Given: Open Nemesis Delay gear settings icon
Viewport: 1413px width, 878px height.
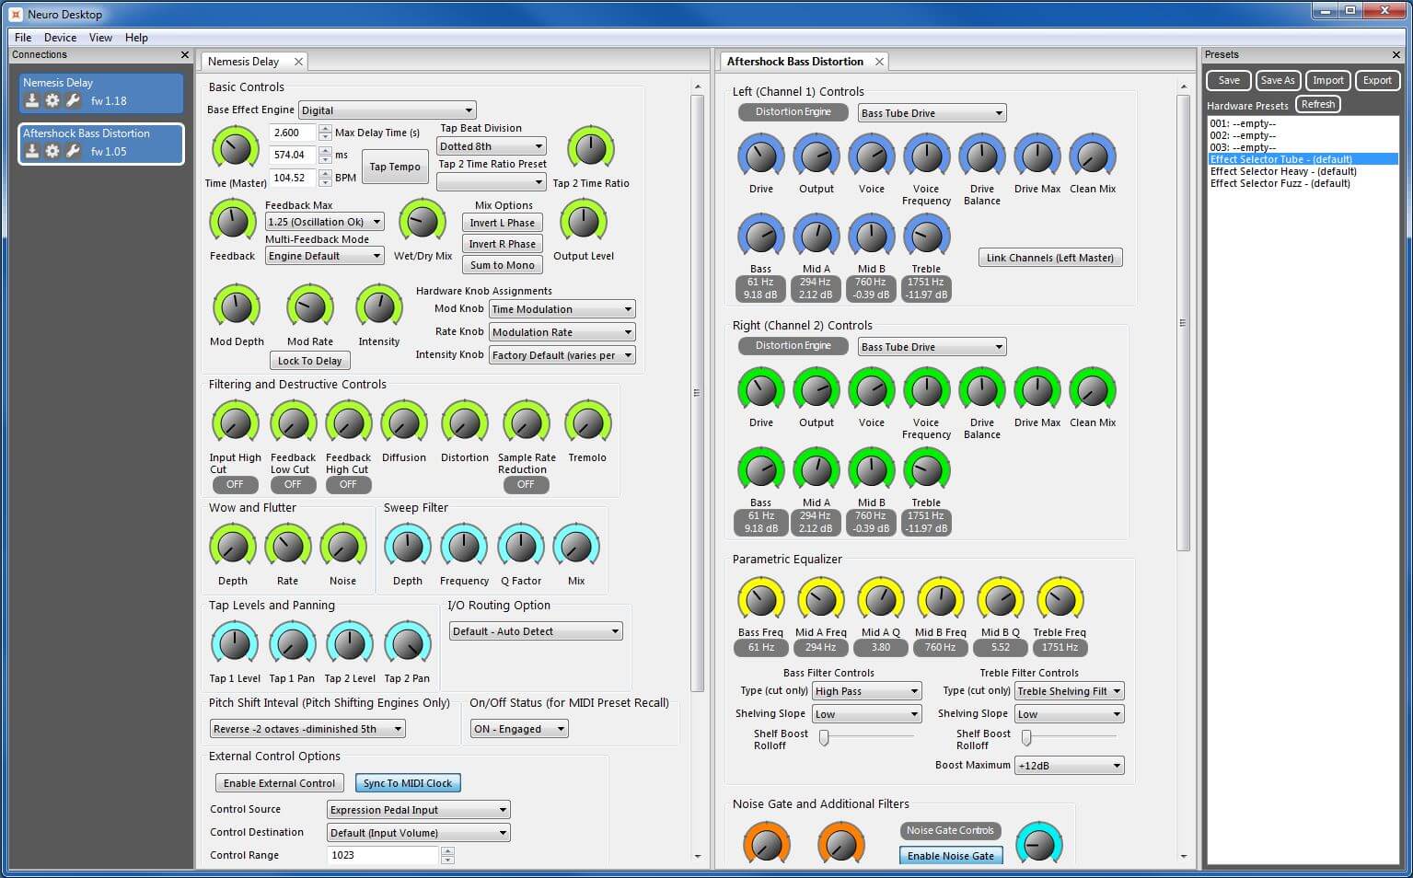Looking at the screenshot, I should point(52,100).
